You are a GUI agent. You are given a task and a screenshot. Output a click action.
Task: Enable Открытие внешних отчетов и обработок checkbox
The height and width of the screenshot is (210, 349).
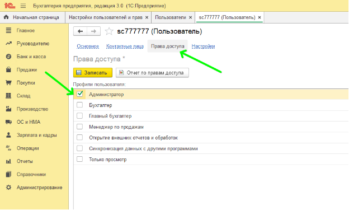click(79, 137)
